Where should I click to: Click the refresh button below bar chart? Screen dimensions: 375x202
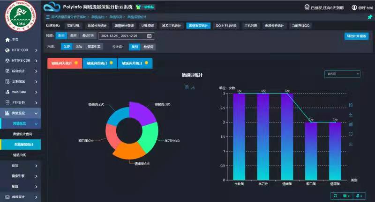click(x=336, y=195)
